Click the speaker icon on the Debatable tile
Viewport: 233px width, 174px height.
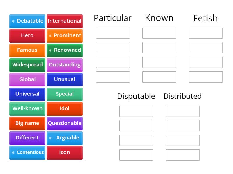(x=13, y=21)
